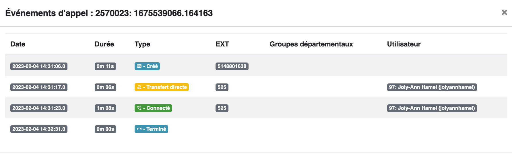
Task: Click the Type column header
Action: click(x=142, y=44)
